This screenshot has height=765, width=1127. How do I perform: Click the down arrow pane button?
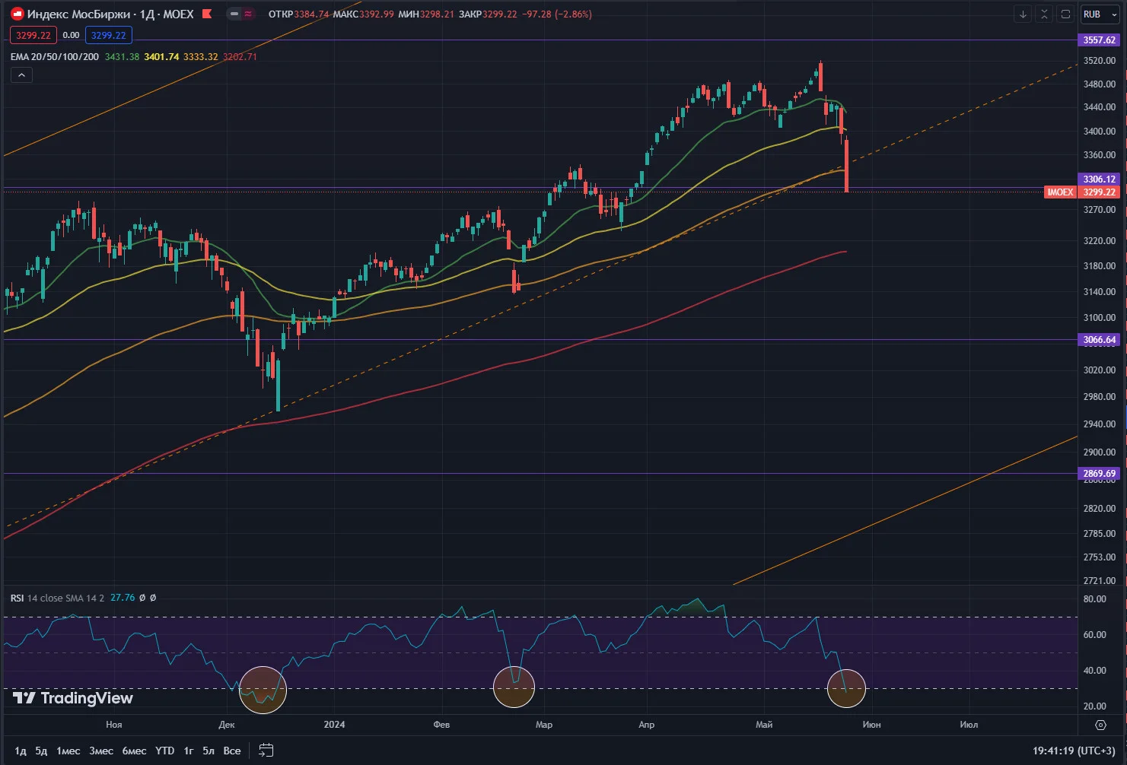point(1023,14)
